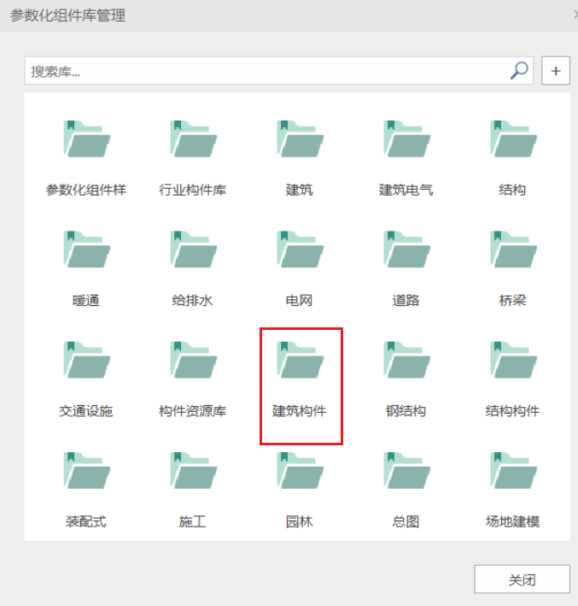
Task: Select the 交通设施 label text
Action: [86, 411]
